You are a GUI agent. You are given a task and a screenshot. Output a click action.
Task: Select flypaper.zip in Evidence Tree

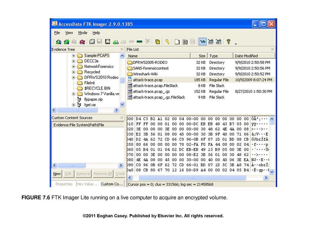pyautogui.click(x=93, y=99)
